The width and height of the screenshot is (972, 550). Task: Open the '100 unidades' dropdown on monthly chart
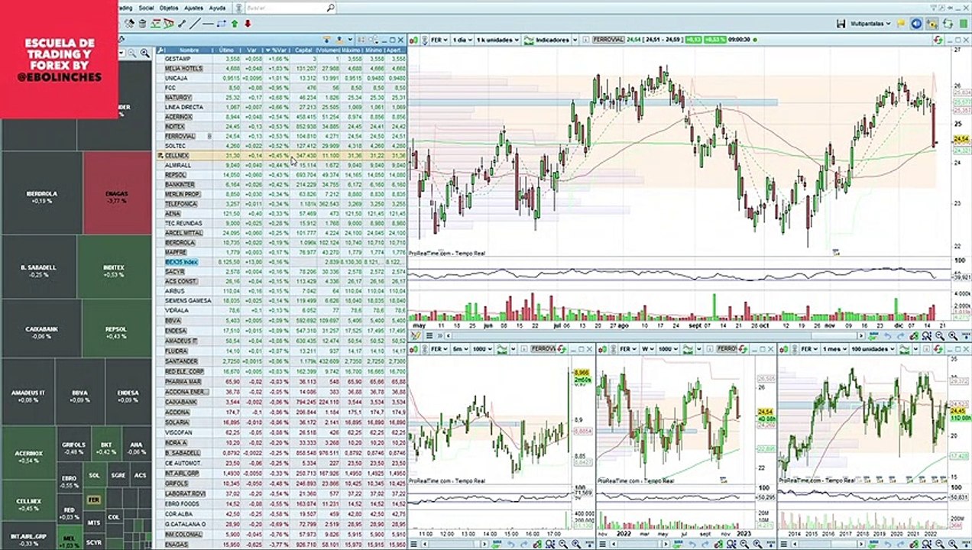coord(873,349)
